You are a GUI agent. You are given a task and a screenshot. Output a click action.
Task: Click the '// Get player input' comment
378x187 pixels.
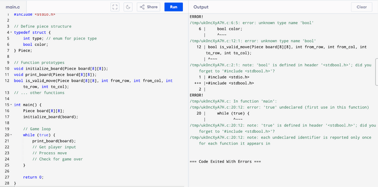pos(54,147)
